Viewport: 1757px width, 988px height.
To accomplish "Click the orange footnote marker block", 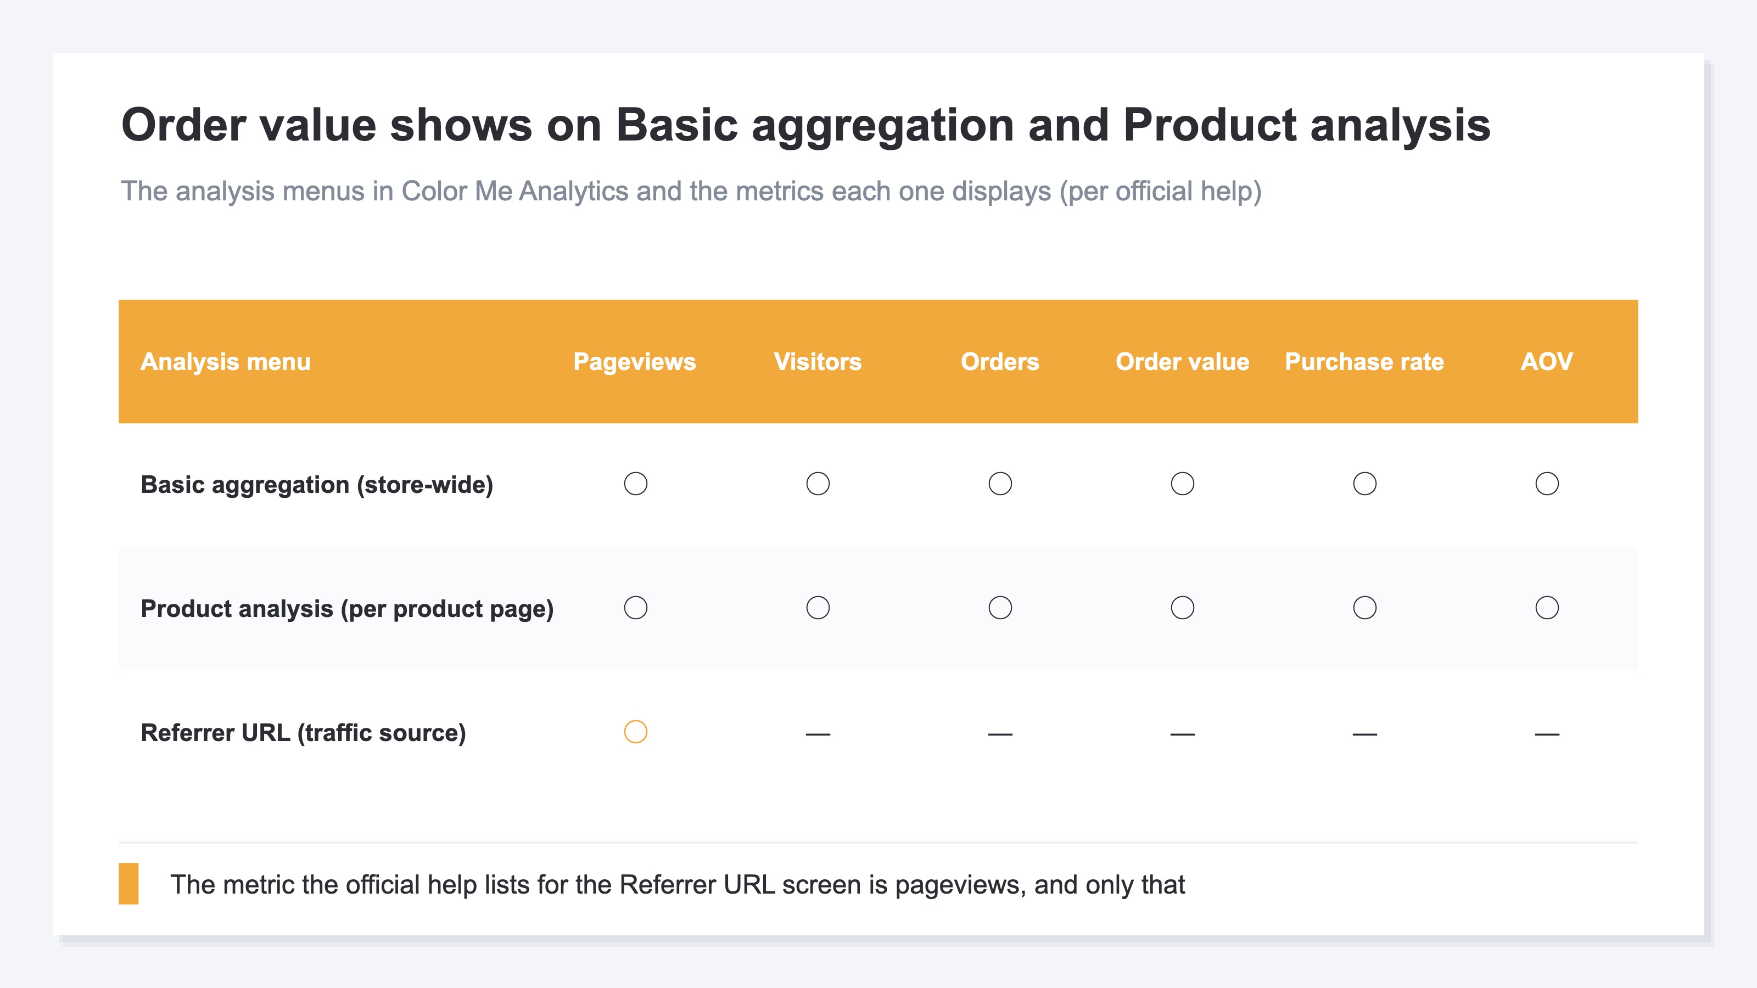I will coord(128,884).
